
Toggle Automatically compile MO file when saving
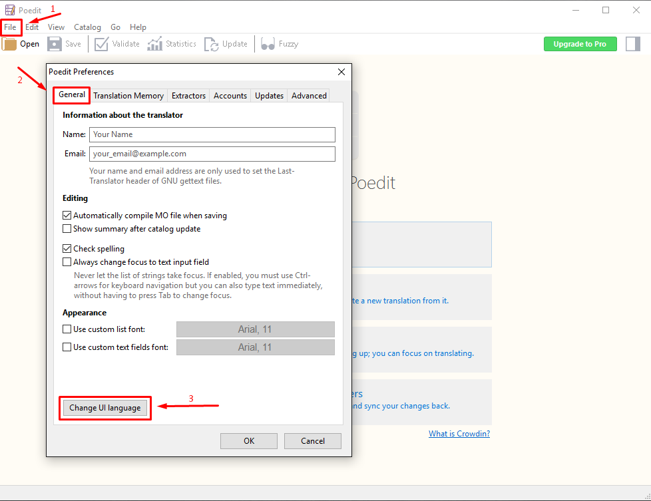point(67,216)
